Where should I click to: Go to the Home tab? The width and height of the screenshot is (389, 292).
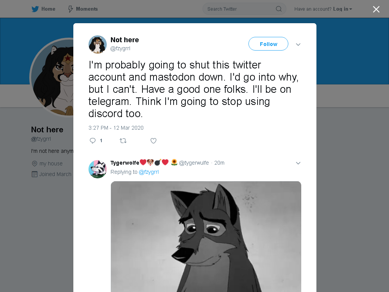[x=43, y=9]
